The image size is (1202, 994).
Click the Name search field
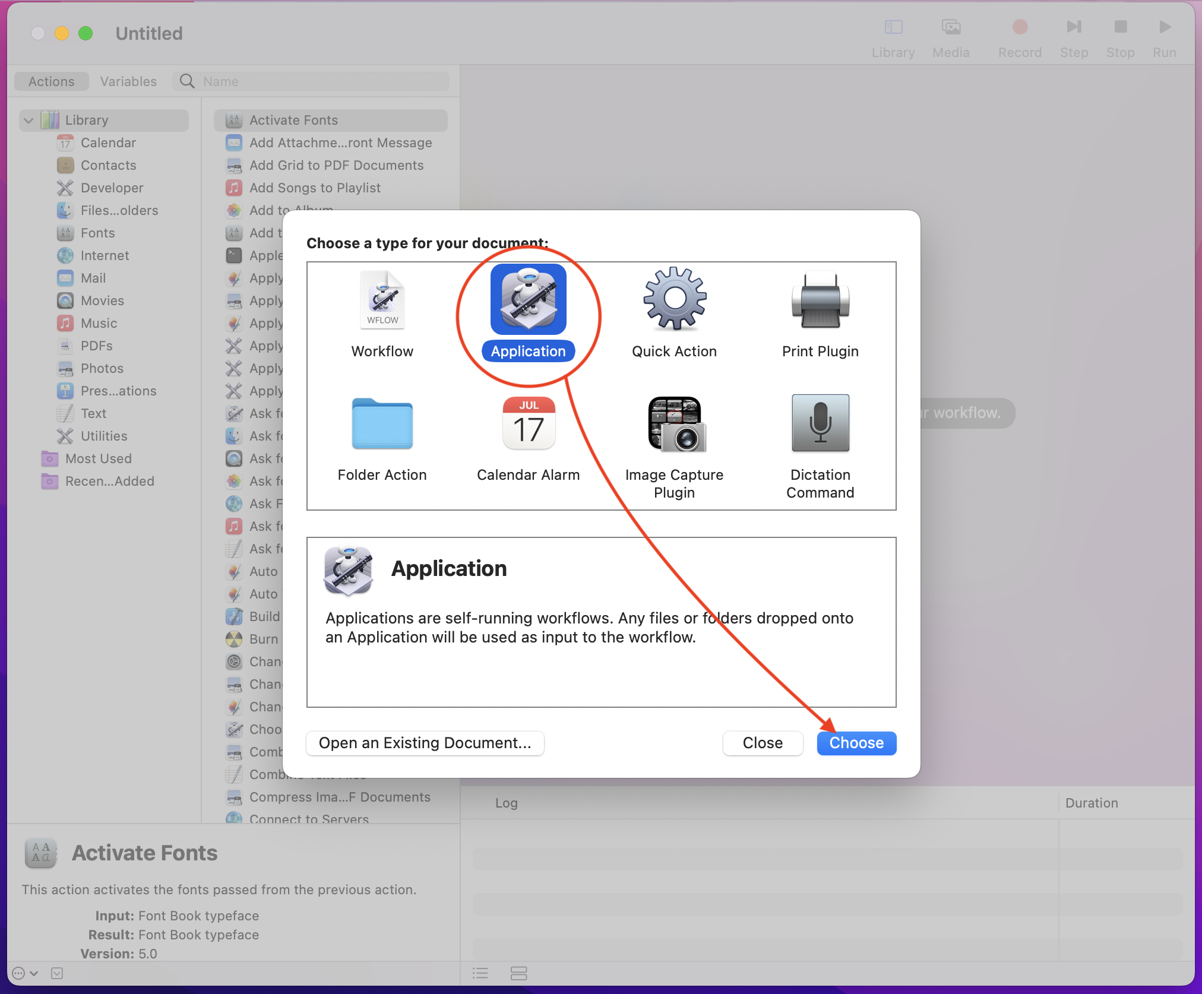(311, 81)
